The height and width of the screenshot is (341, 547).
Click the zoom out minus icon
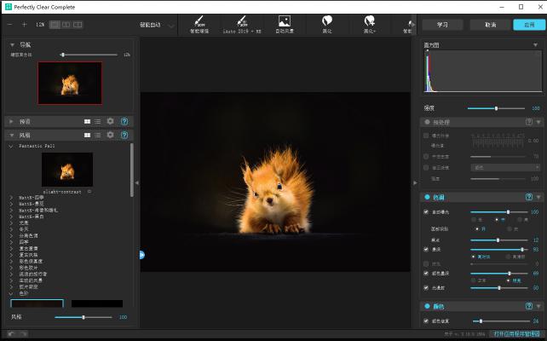11,25
